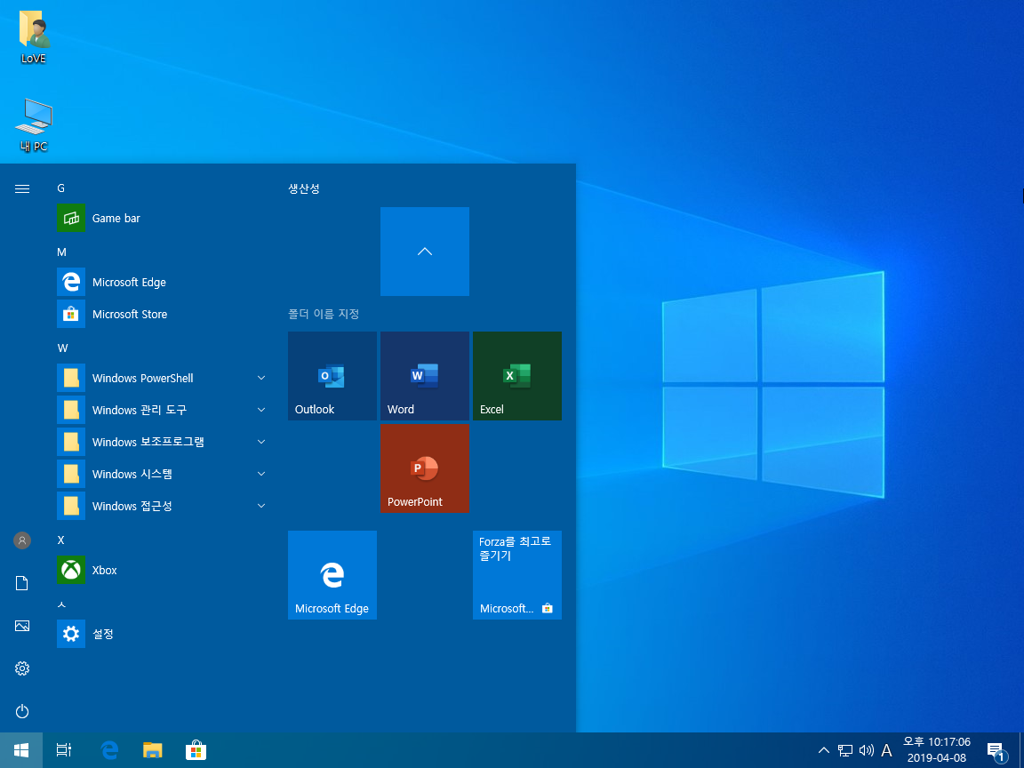Click the volume icon in system tray
Image resolution: width=1024 pixels, height=768 pixels.
click(x=866, y=750)
